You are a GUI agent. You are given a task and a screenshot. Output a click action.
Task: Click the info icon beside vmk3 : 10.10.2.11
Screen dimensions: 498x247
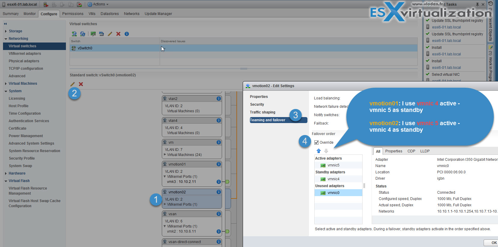click(219, 182)
